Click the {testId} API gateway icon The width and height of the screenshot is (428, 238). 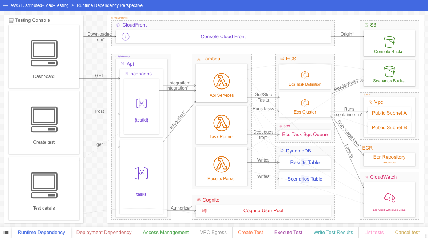pos(141,103)
